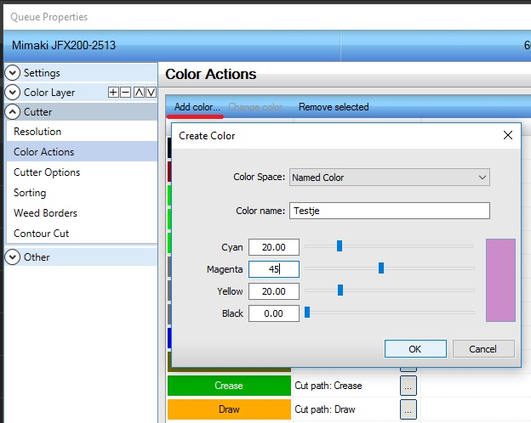Open the Sorting page

[82, 193]
